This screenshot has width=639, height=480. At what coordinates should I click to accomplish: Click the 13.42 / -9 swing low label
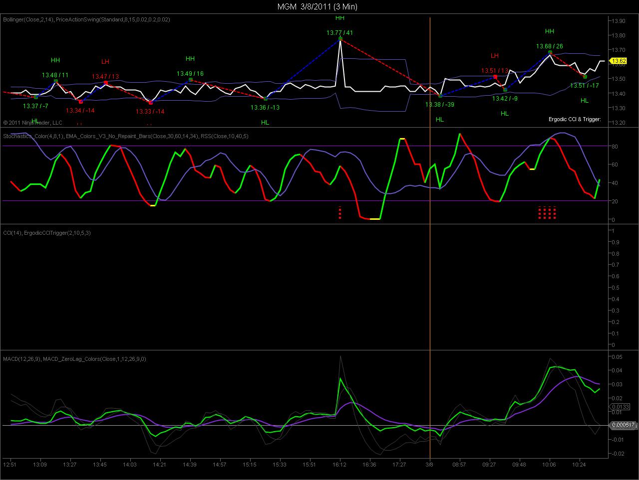click(x=505, y=99)
